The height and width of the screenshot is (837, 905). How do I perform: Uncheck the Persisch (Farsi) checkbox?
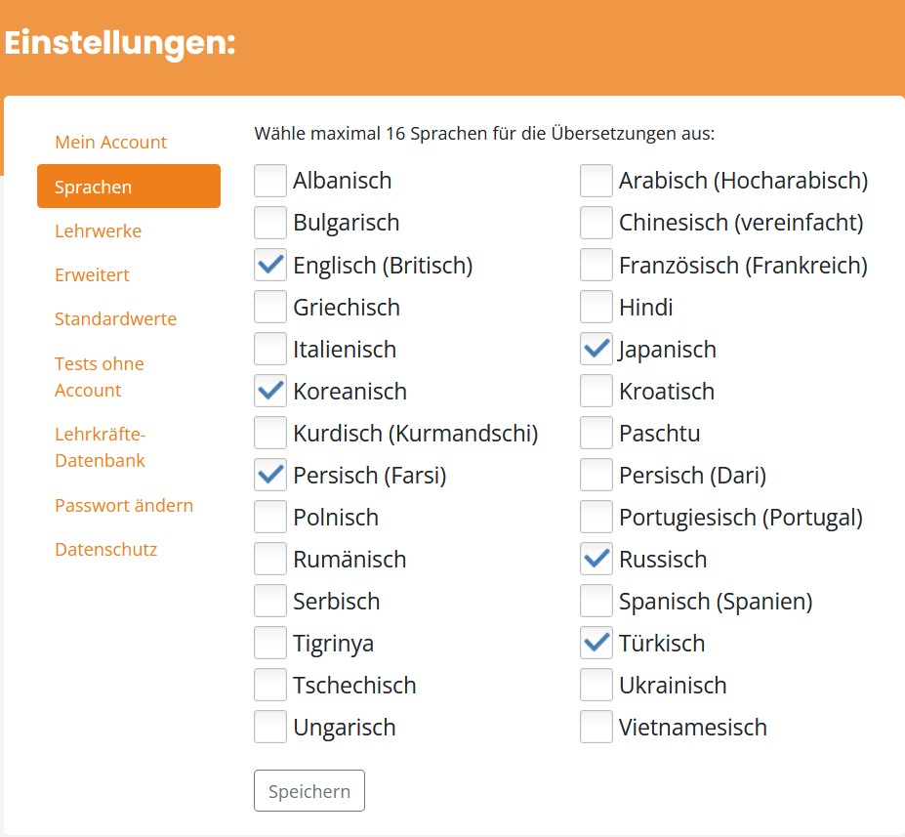coord(270,475)
